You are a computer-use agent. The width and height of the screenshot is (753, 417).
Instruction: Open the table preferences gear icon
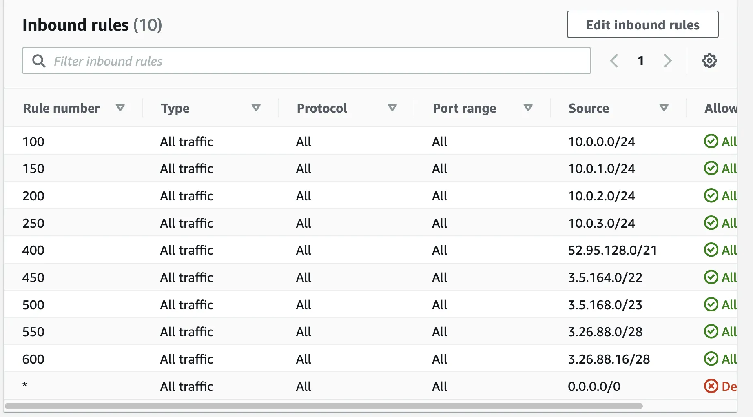coord(709,61)
